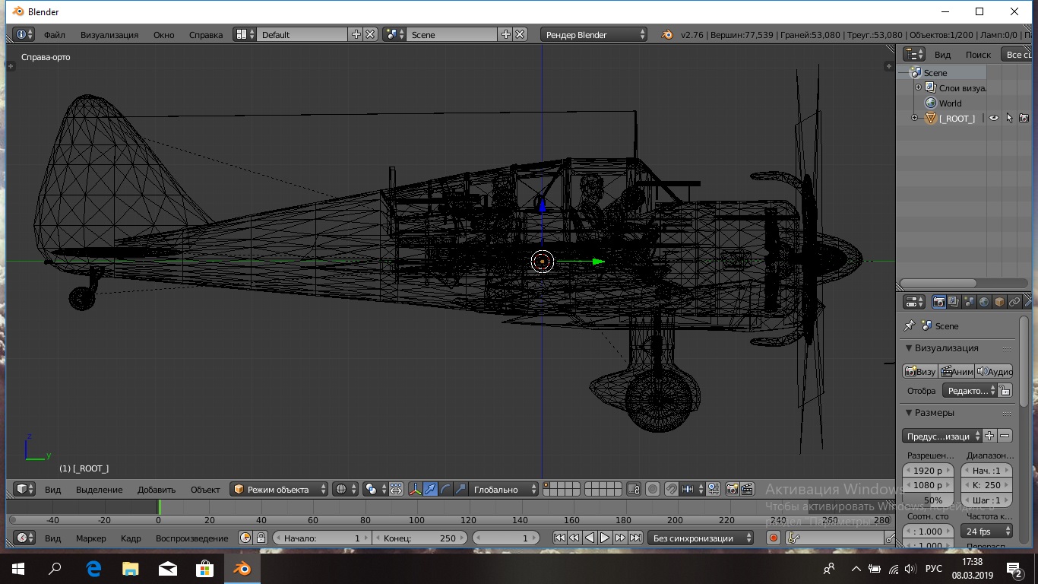Click the Аудио render button
Screen dimensions: 1038x584
(x=994, y=371)
